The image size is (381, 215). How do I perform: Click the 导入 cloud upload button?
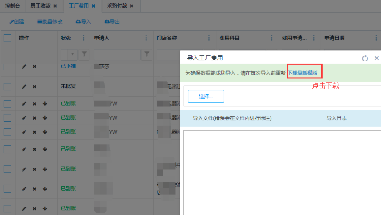coord(83,22)
